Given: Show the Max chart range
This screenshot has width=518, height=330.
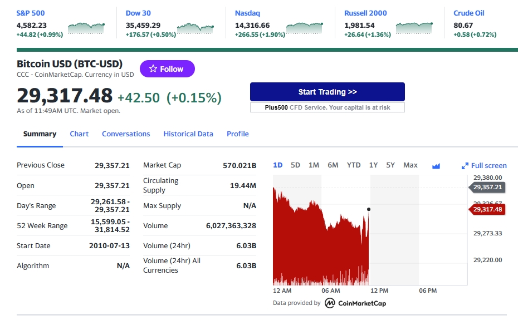Looking at the screenshot, I should [411, 165].
